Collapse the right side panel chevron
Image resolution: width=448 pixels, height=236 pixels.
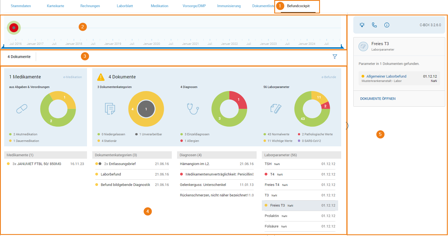pos(347,126)
